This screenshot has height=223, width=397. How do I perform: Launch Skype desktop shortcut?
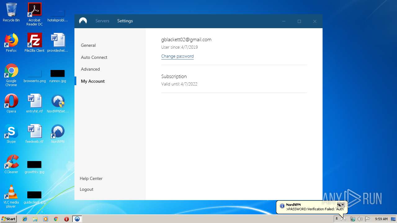coord(11,134)
